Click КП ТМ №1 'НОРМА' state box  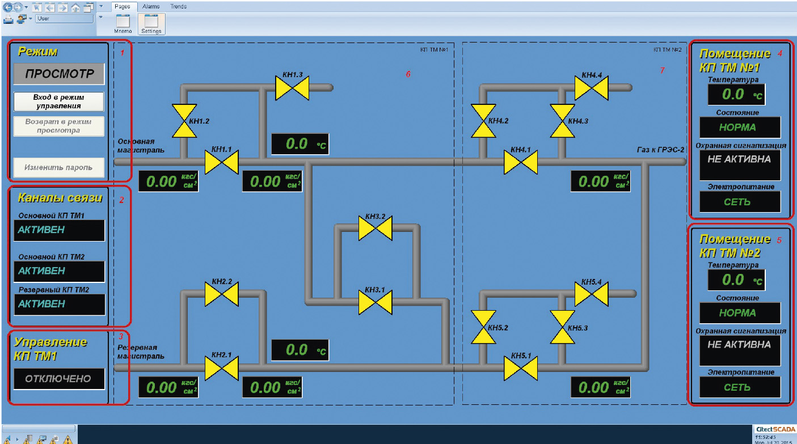[x=740, y=128]
